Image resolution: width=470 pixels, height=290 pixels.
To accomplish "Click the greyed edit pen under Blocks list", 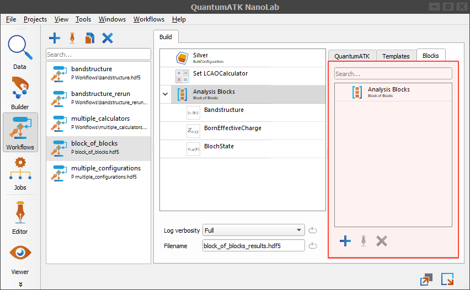I will pos(364,241).
